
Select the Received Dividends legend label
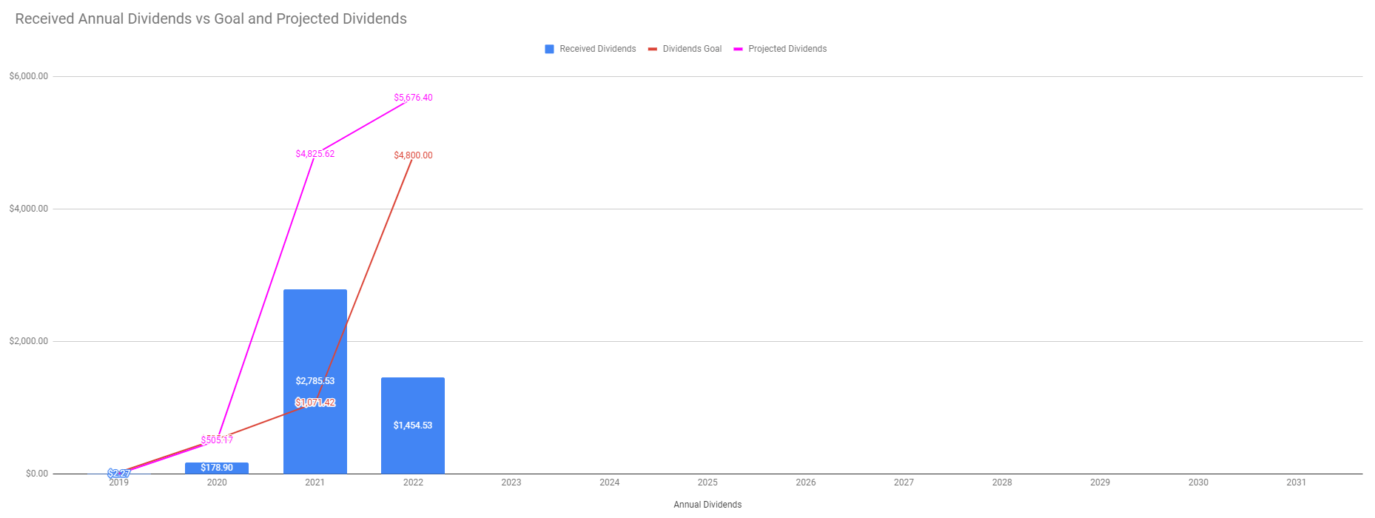click(597, 49)
